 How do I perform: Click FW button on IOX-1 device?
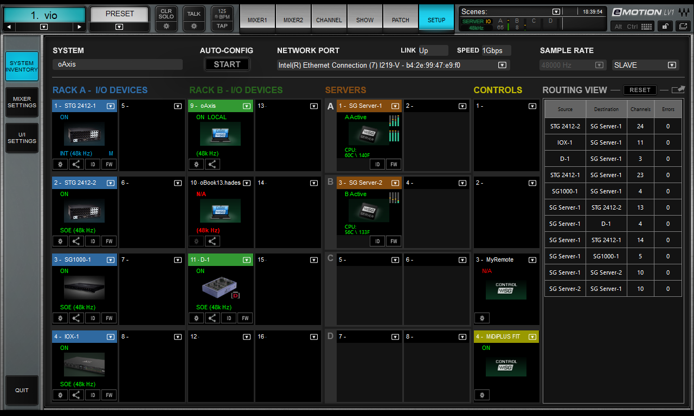point(109,395)
